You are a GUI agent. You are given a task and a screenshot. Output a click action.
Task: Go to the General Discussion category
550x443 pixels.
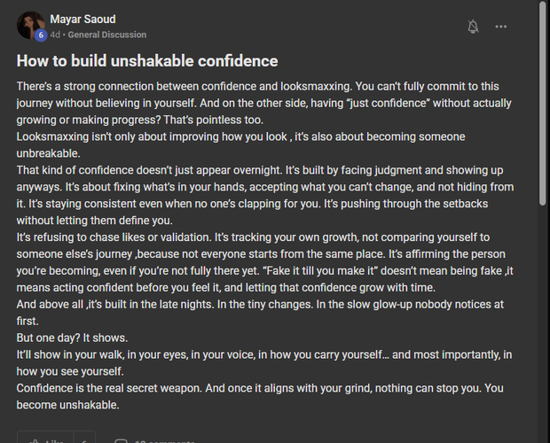coord(107,35)
